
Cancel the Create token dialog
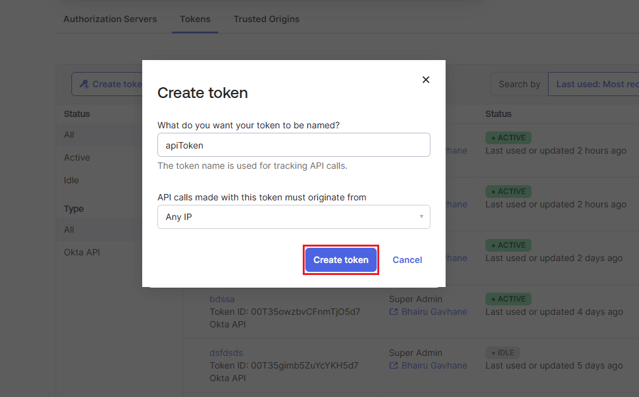click(x=407, y=260)
